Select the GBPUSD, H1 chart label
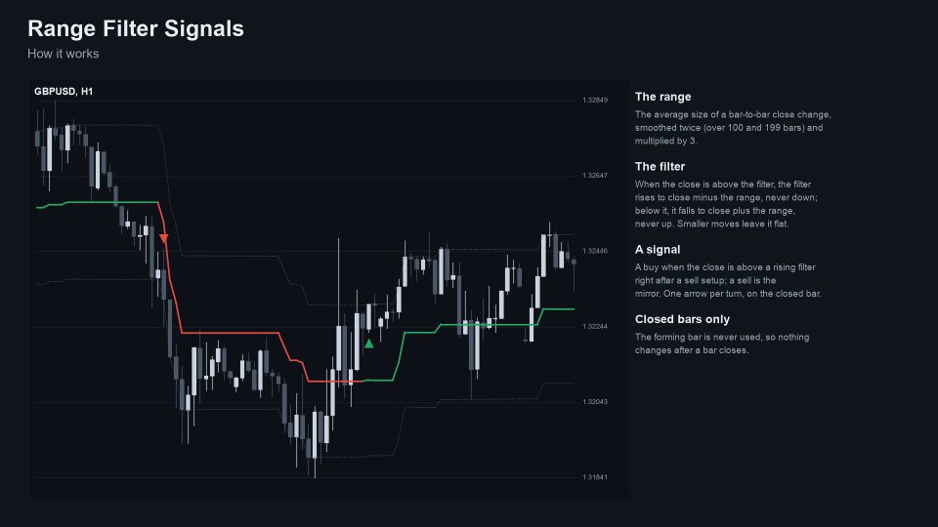This screenshot has width=938, height=527. [64, 92]
